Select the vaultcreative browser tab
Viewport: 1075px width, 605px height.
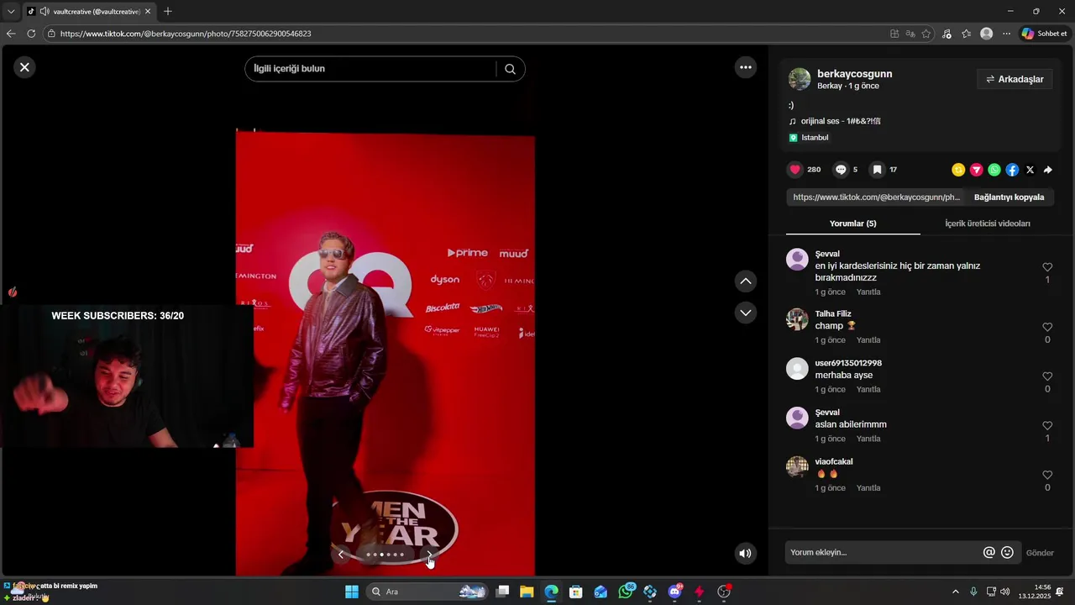88,12
